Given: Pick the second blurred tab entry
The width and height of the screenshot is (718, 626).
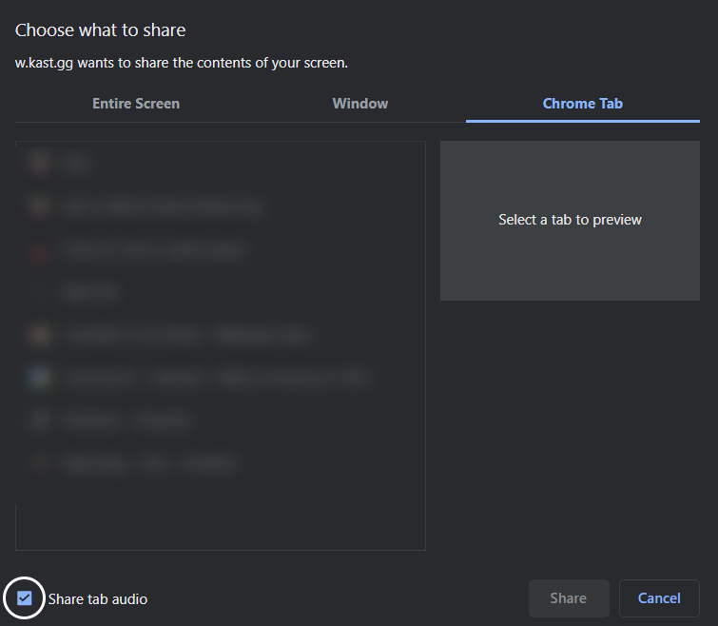Looking at the screenshot, I should pyautogui.click(x=164, y=206).
